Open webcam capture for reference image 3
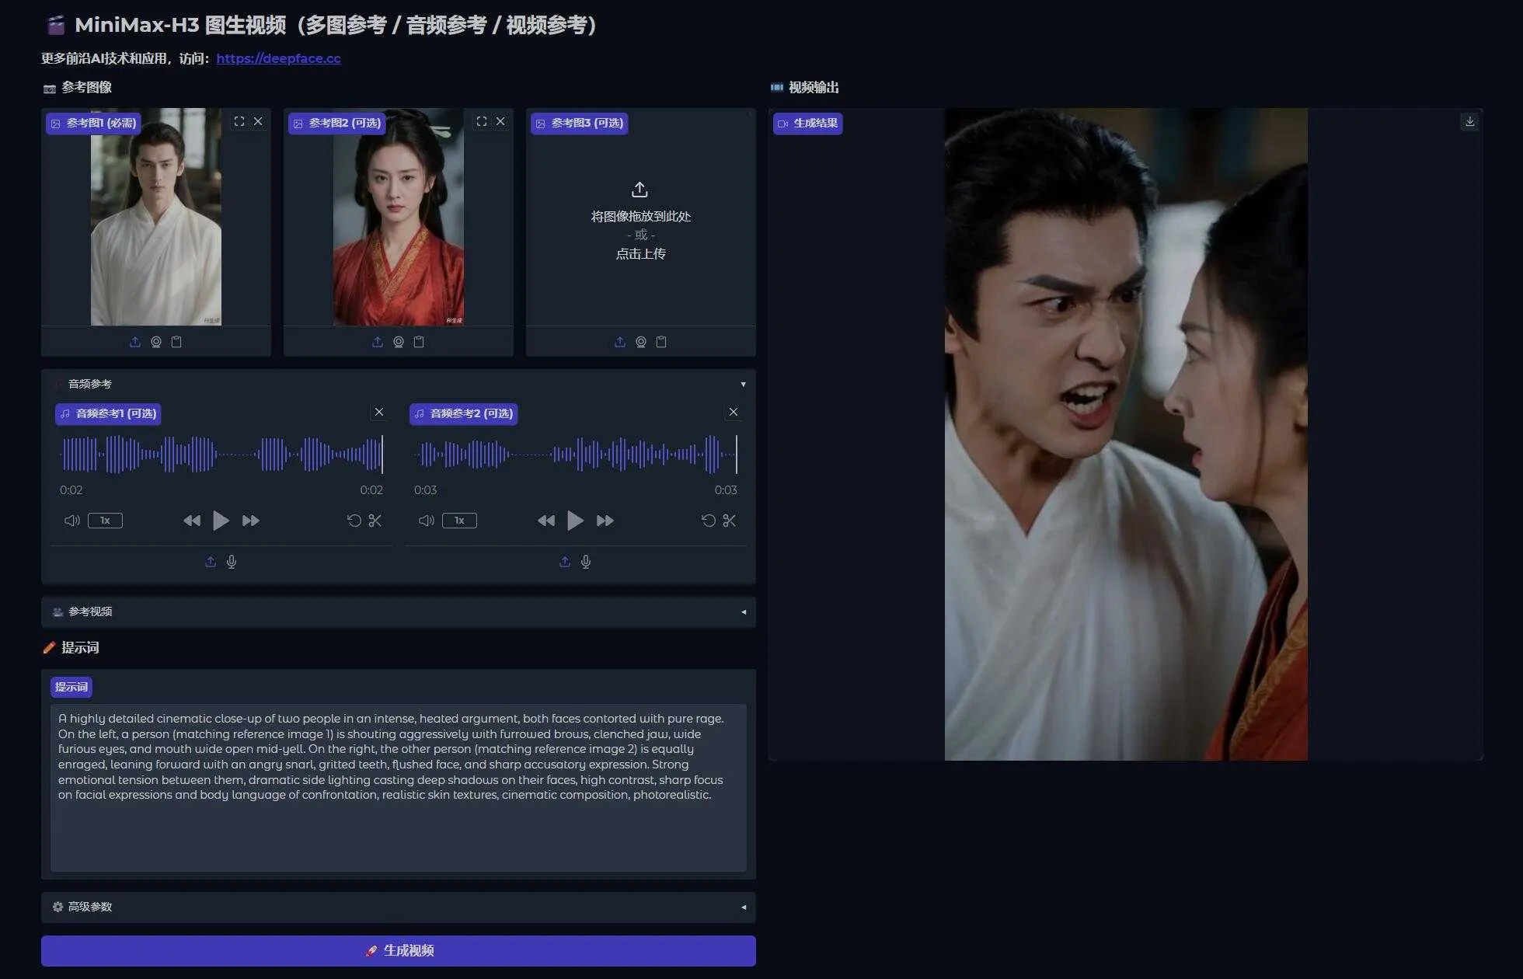 tap(641, 342)
